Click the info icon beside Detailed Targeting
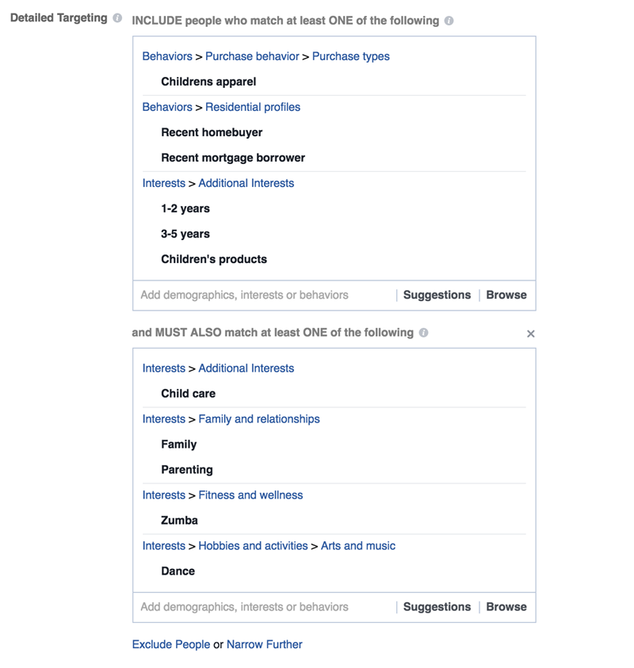634x668 pixels. click(117, 18)
